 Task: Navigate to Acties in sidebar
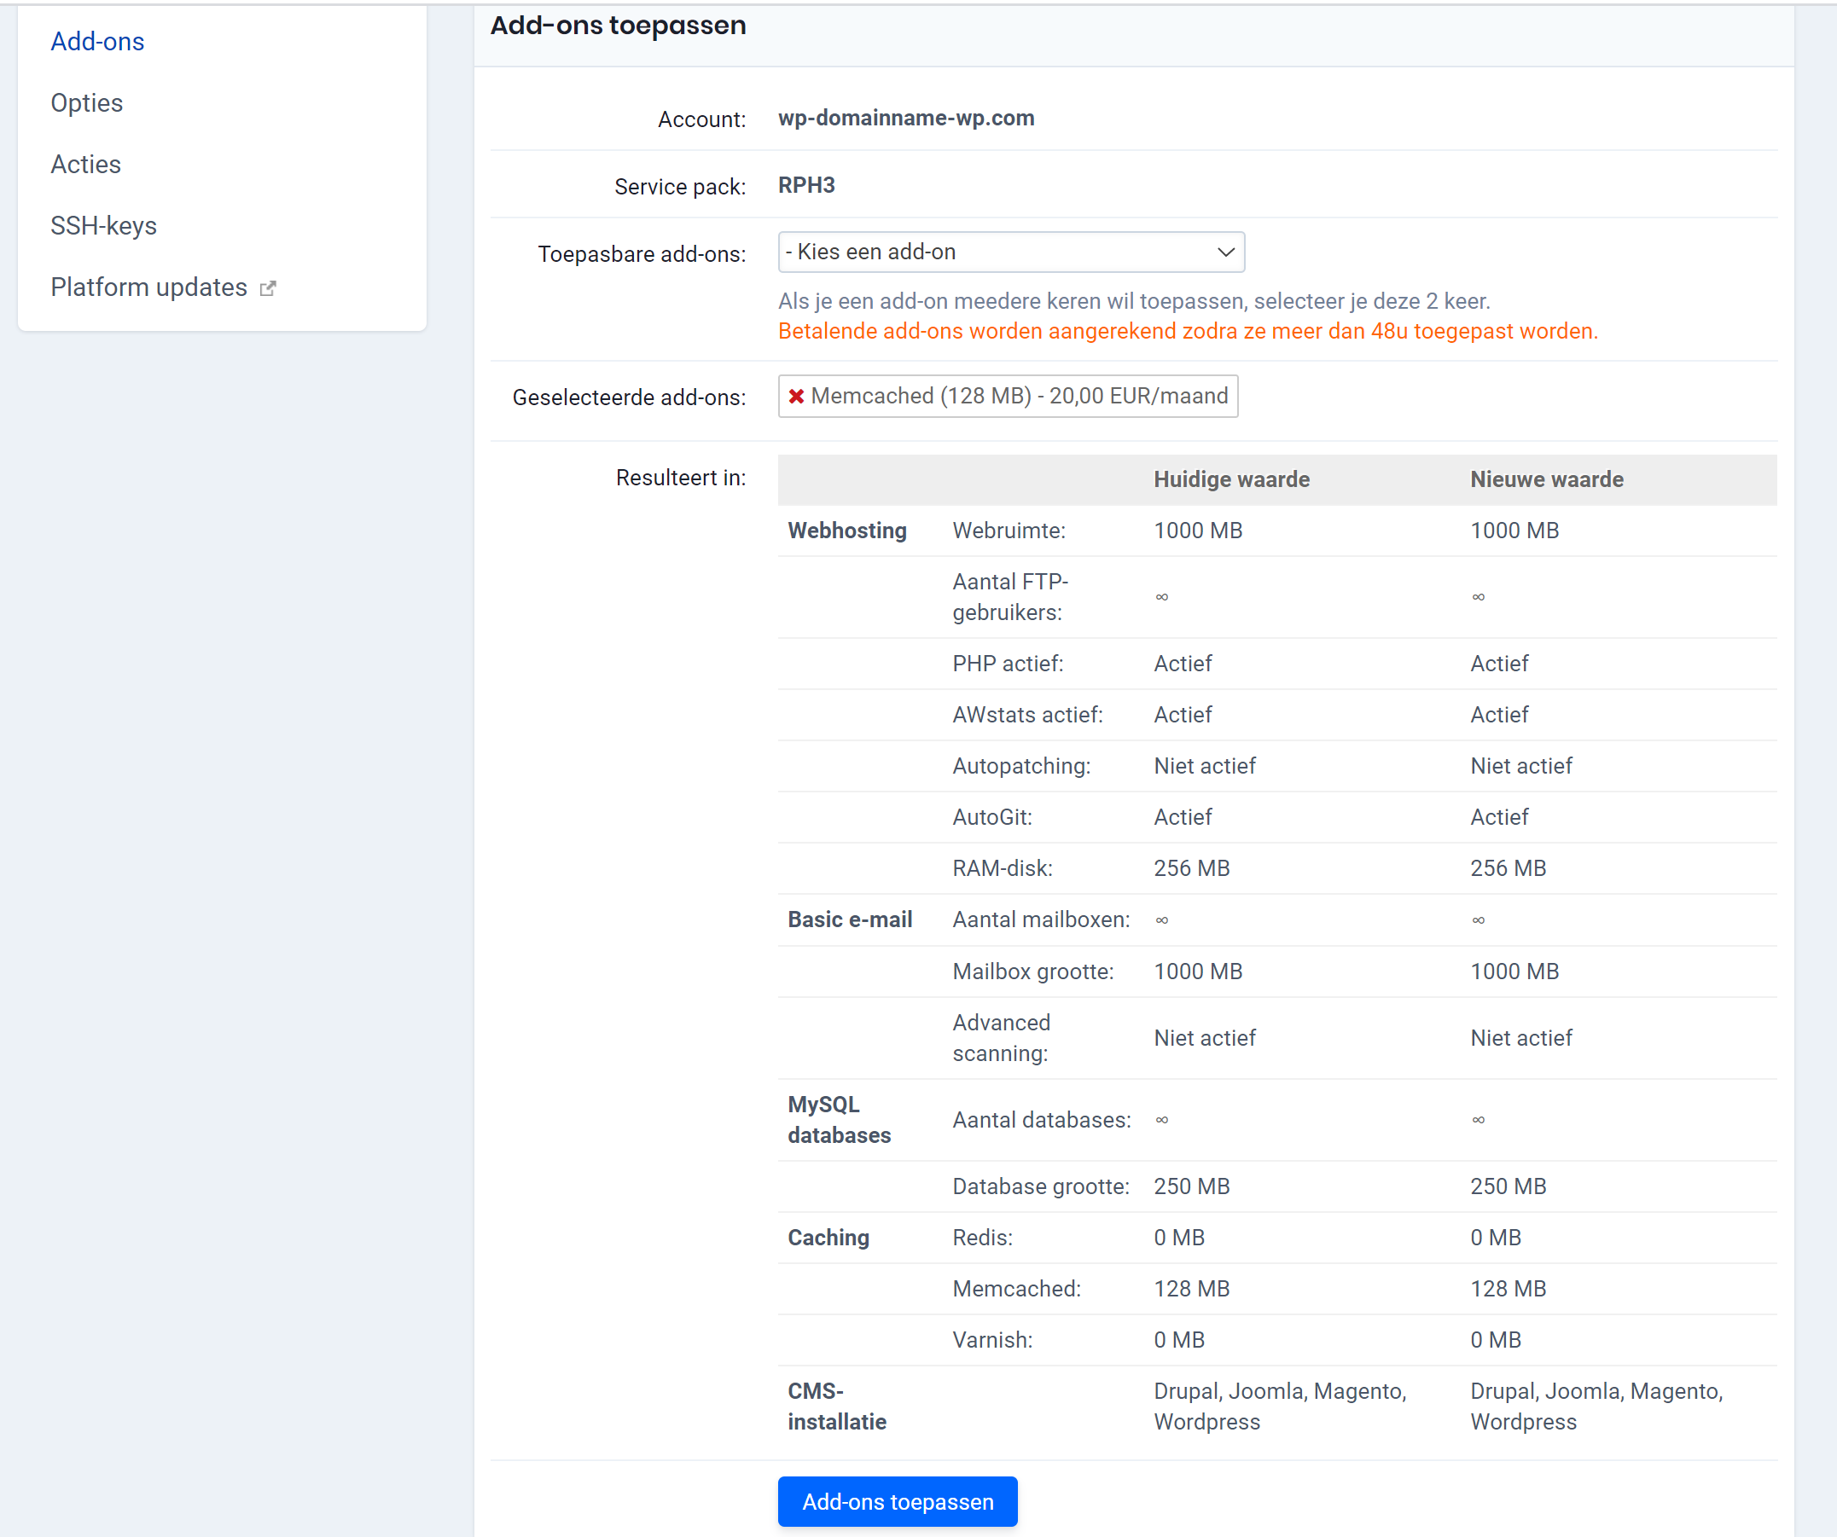point(85,165)
